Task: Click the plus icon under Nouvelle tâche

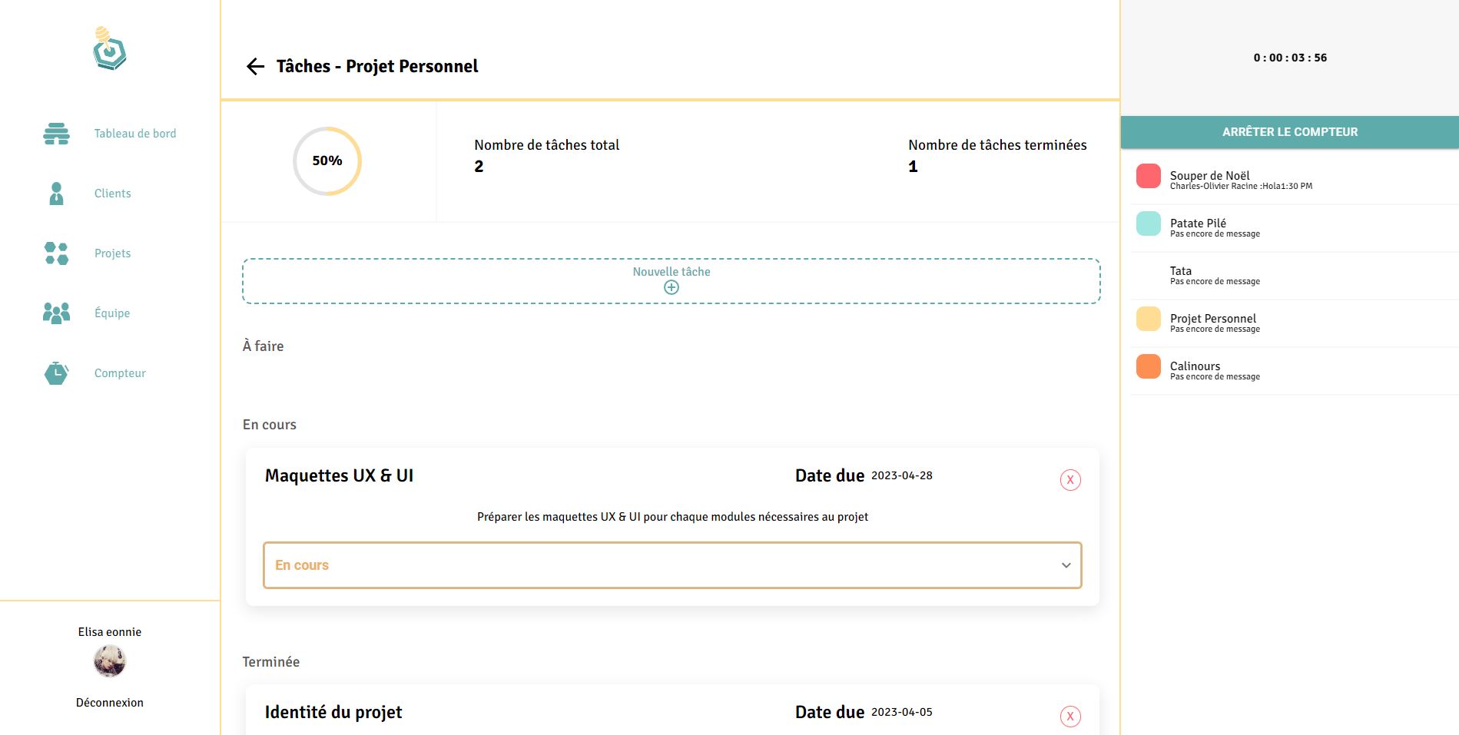Action: [x=671, y=287]
